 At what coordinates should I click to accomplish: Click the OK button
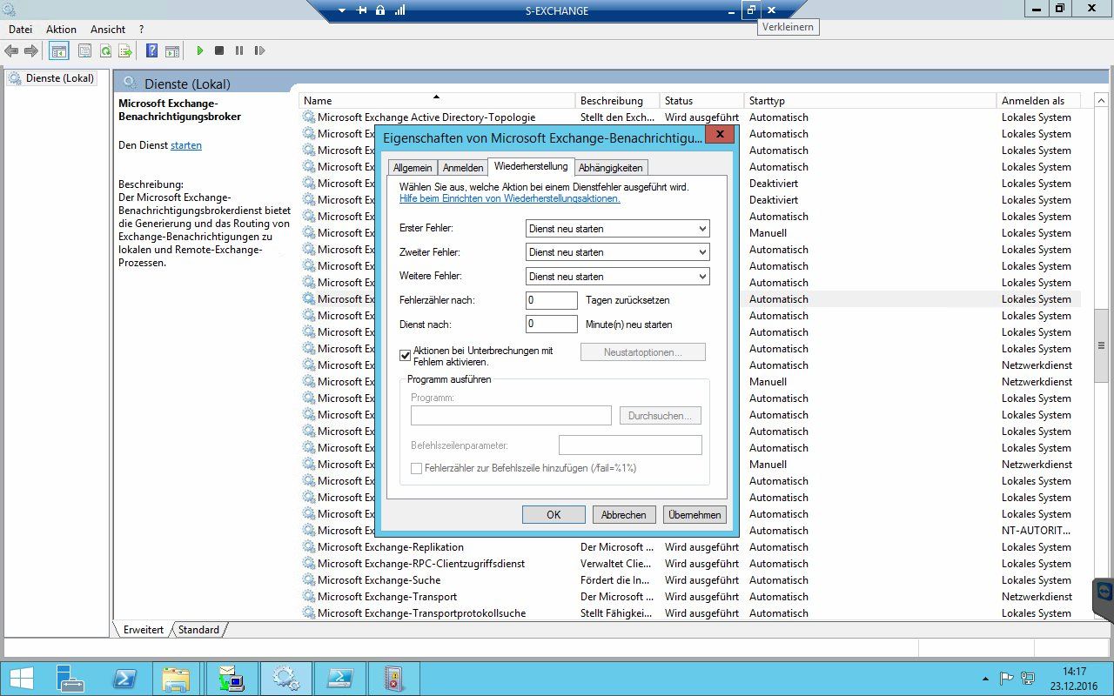click(x=554, y=515)
